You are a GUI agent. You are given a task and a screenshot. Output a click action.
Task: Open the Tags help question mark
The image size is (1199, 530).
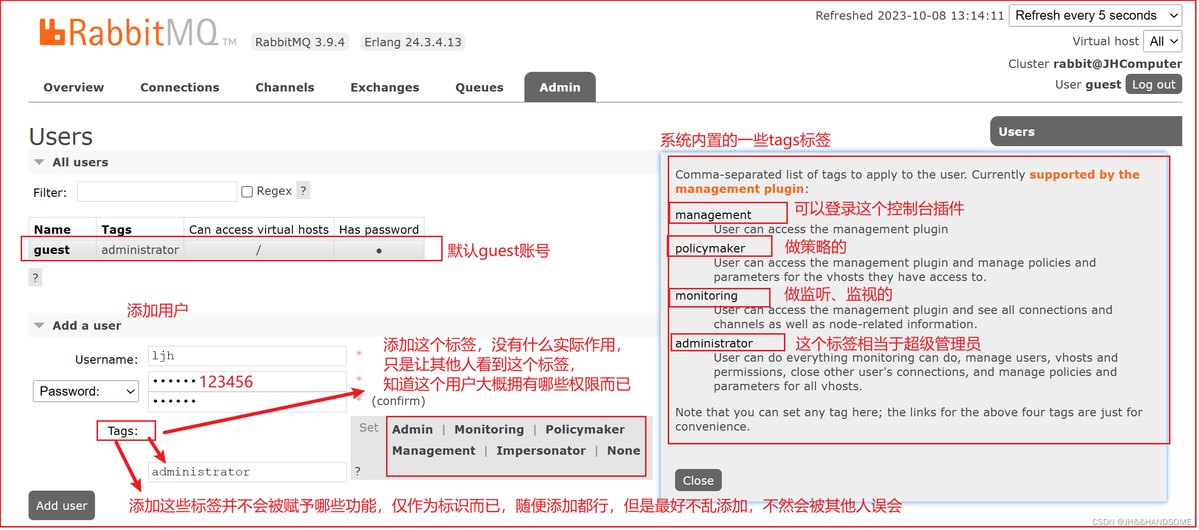pos(358,471)
